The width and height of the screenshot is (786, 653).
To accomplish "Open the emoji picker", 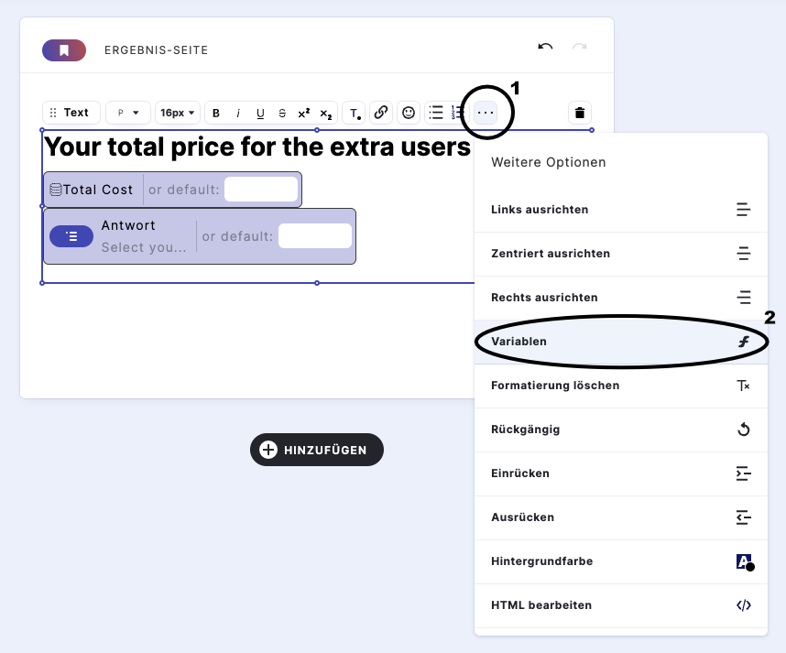I will pos(408,113).
